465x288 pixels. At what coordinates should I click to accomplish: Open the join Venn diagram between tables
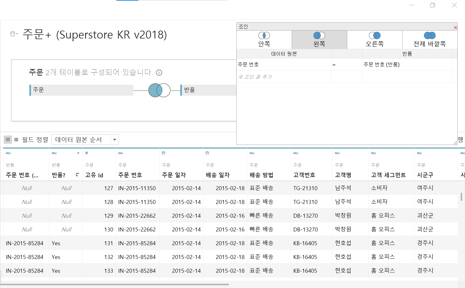[159, 90]
